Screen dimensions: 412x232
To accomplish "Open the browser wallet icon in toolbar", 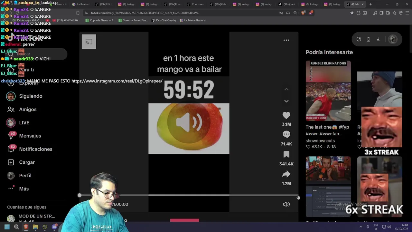I will (x=388, y=13).
